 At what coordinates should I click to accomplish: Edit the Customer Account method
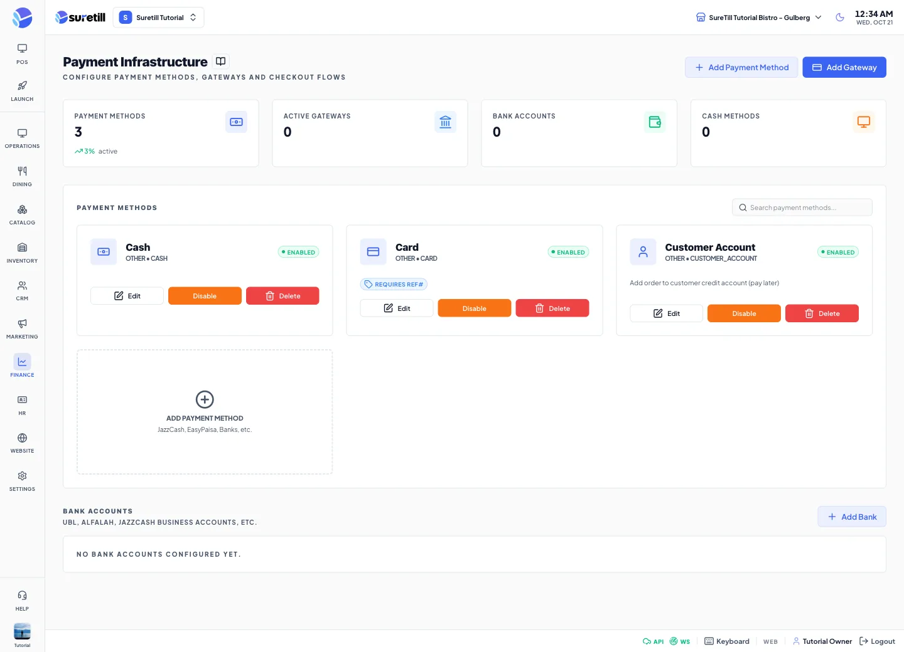click(666, 313)
